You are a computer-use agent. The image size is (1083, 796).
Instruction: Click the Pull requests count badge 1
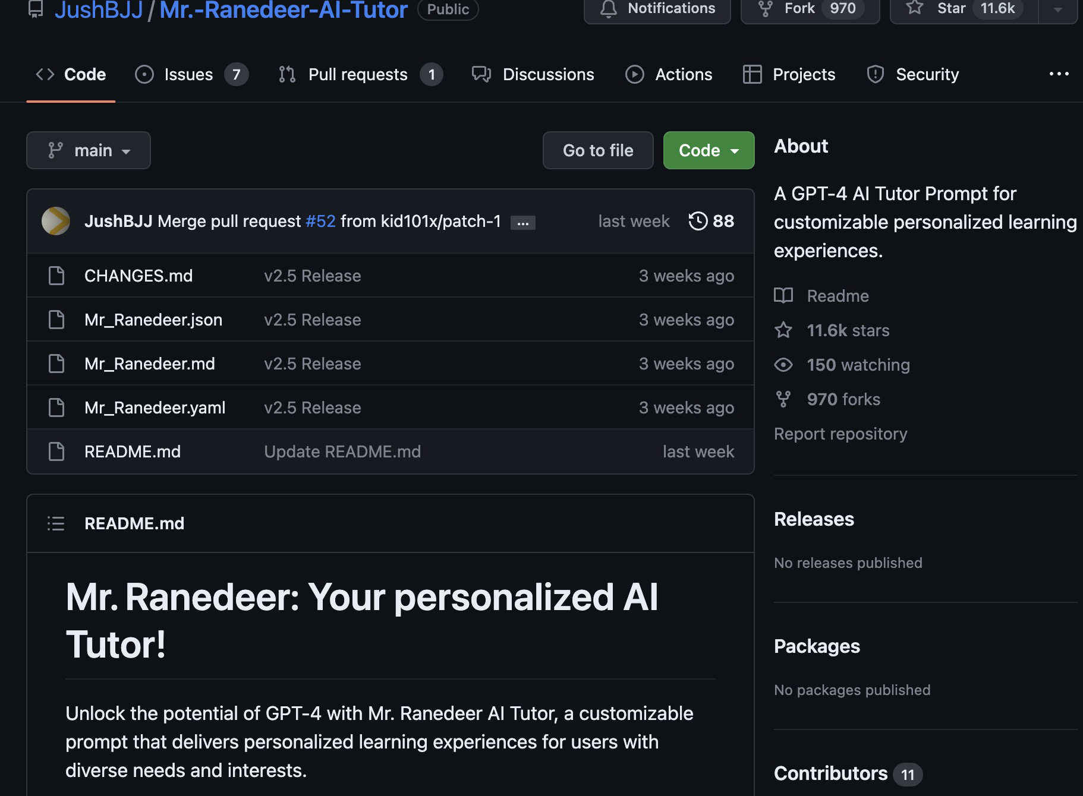[x=432, y=74]
